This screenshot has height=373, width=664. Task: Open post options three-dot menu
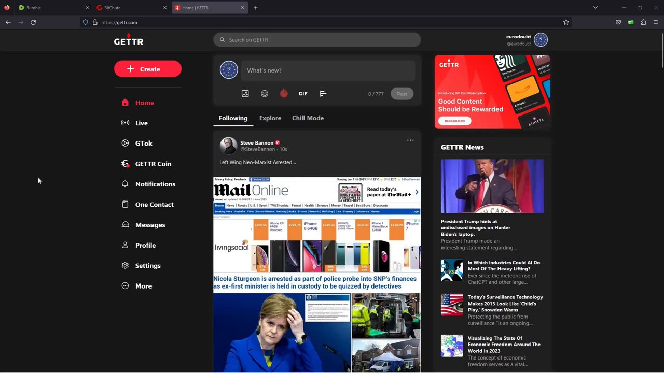(410, 140)
